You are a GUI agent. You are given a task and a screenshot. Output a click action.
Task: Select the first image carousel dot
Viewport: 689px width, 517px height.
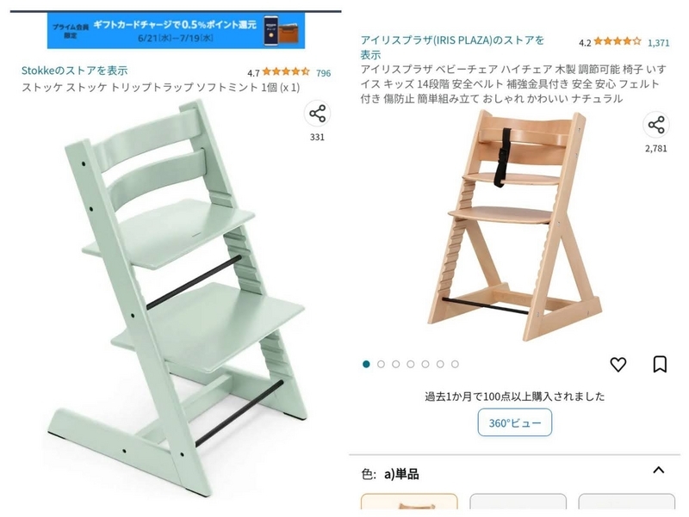[366, 364]
